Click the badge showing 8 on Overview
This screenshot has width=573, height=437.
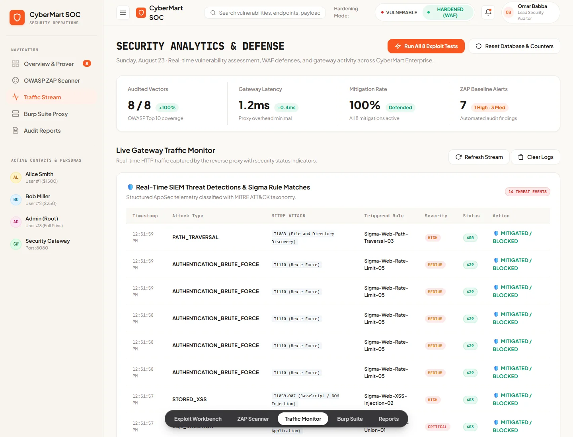click(87, 64)
